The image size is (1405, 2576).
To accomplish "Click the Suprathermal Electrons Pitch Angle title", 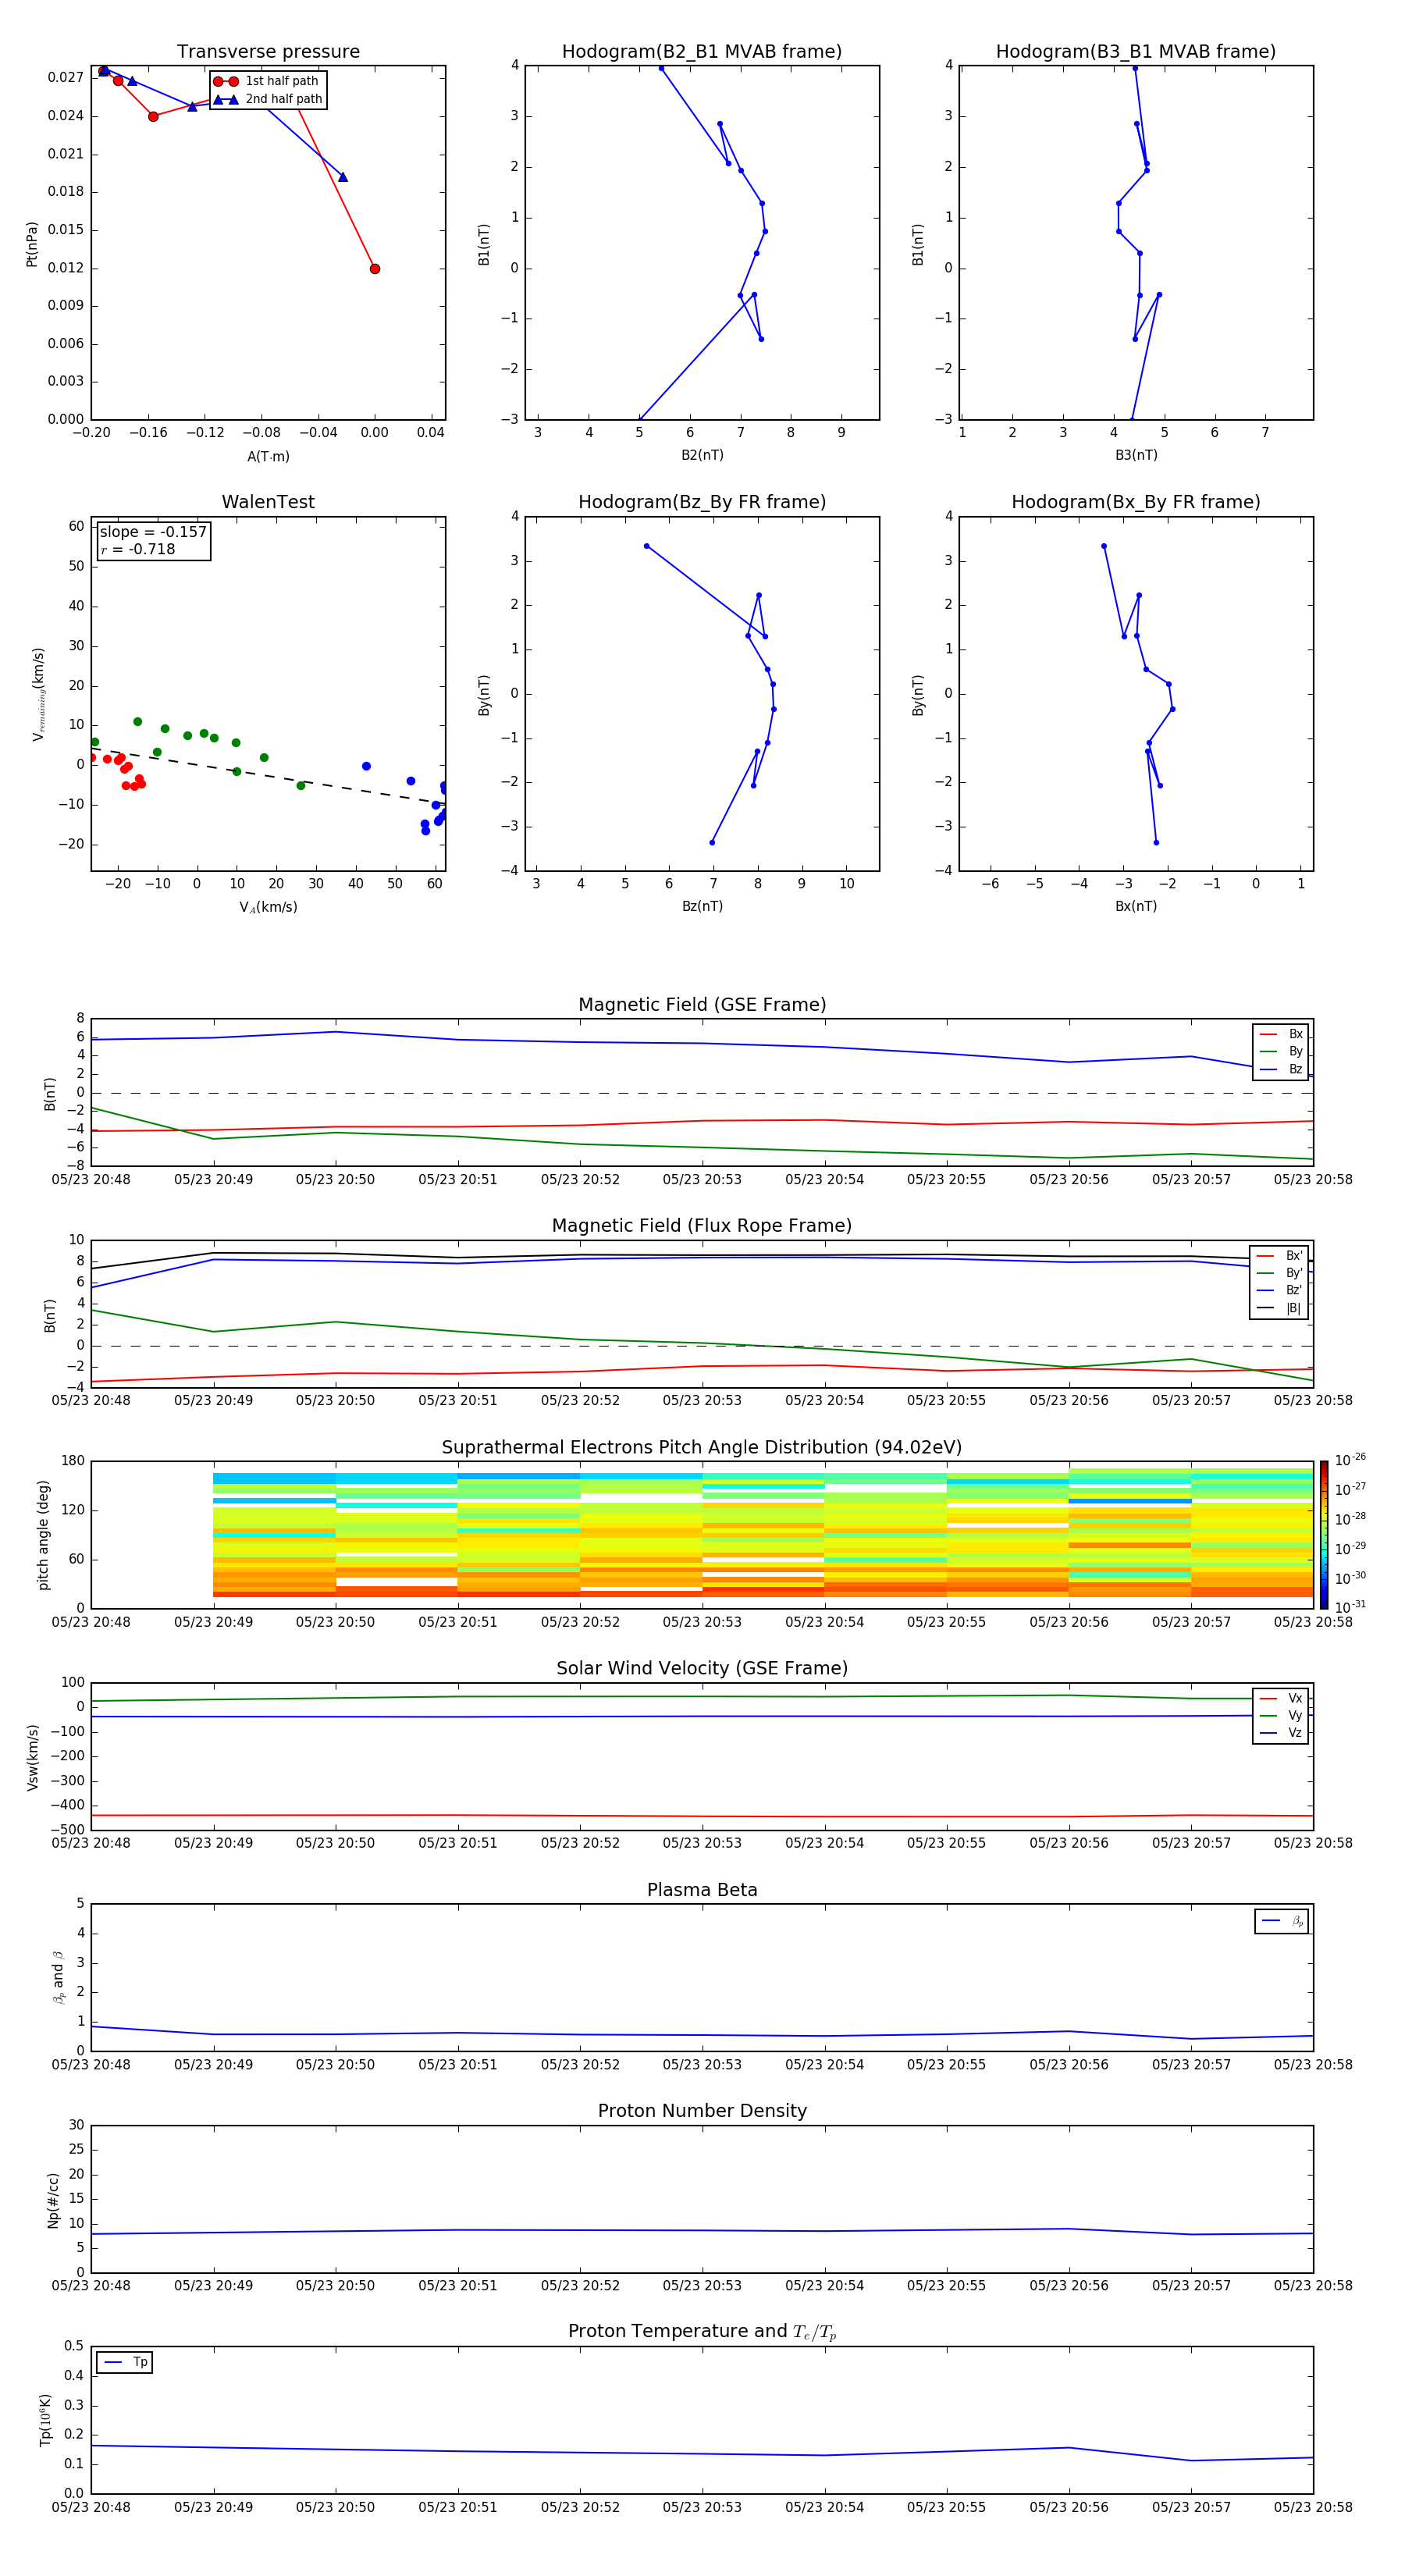I will (x=702, y=1447).
